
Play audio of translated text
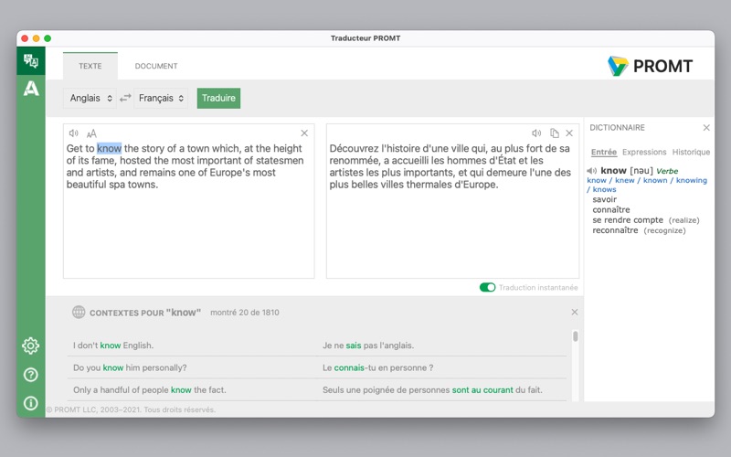[x=536, y=133]
